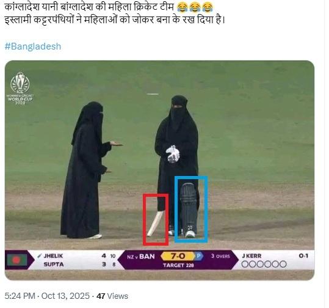Click the ICC World Cup logo watermark

[x=20, y=89]
